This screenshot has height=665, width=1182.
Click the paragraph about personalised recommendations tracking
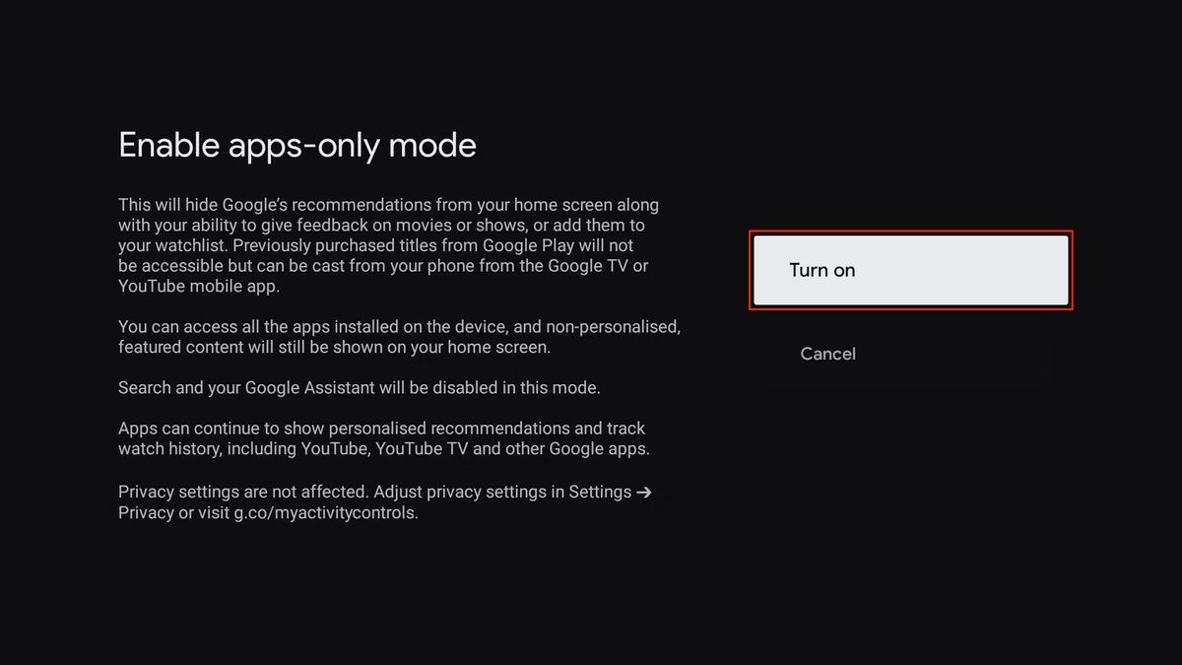point(384,438)
